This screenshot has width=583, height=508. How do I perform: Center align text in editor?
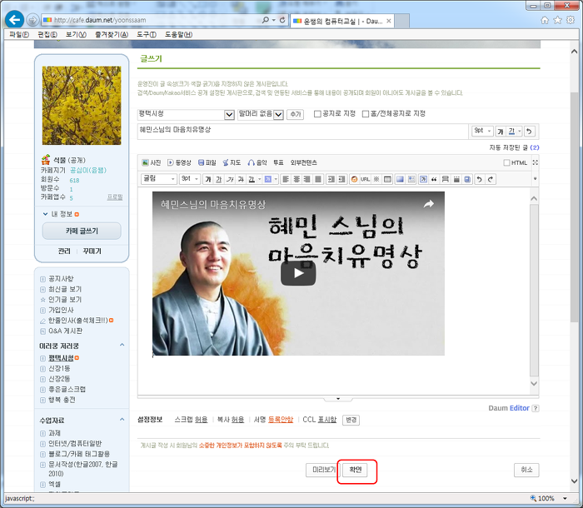click(x=296, y=179)
